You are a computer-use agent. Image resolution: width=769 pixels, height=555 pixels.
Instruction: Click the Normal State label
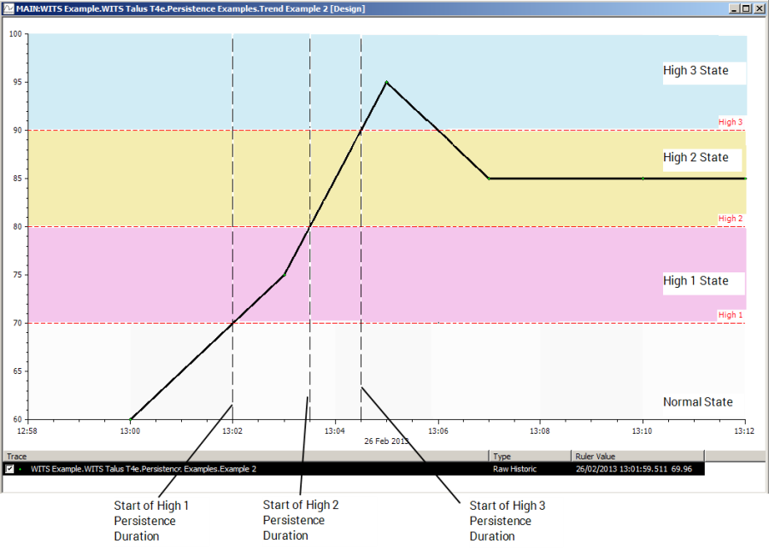[x=697, y=402]
